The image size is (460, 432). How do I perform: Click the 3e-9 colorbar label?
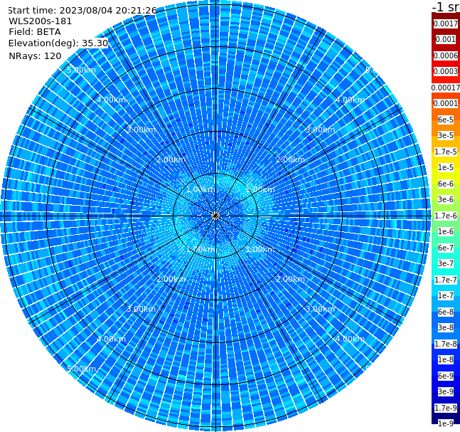click(446, 391)
